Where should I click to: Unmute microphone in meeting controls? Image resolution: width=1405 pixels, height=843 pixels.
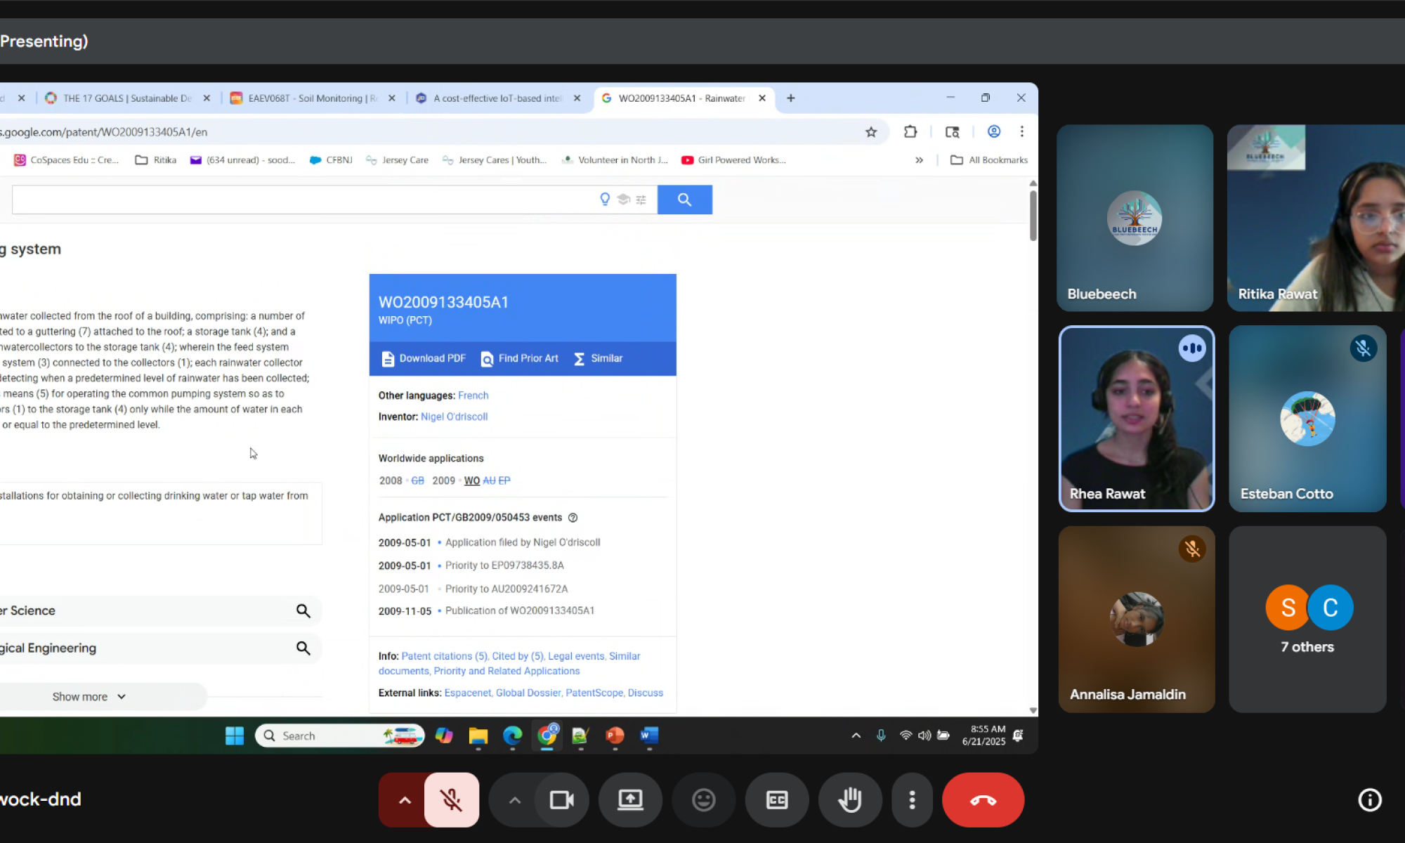click(x=452, y=799)
